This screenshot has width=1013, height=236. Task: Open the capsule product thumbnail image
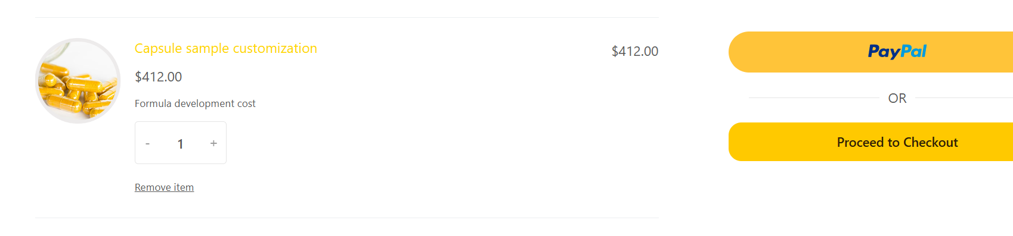[x=78, y=81]
